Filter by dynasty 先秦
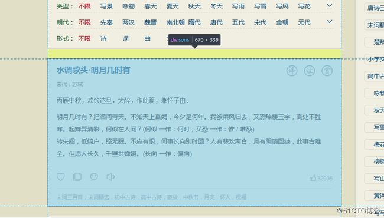This screenshot has width=384, height=218. (106, 22)
